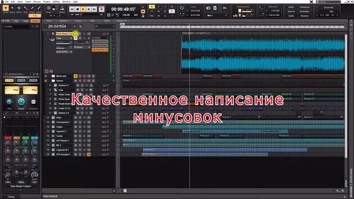The width and height of the screenshot is (354, 199).
Task: Solo the Organ track
Action: (x=80, y=127)
